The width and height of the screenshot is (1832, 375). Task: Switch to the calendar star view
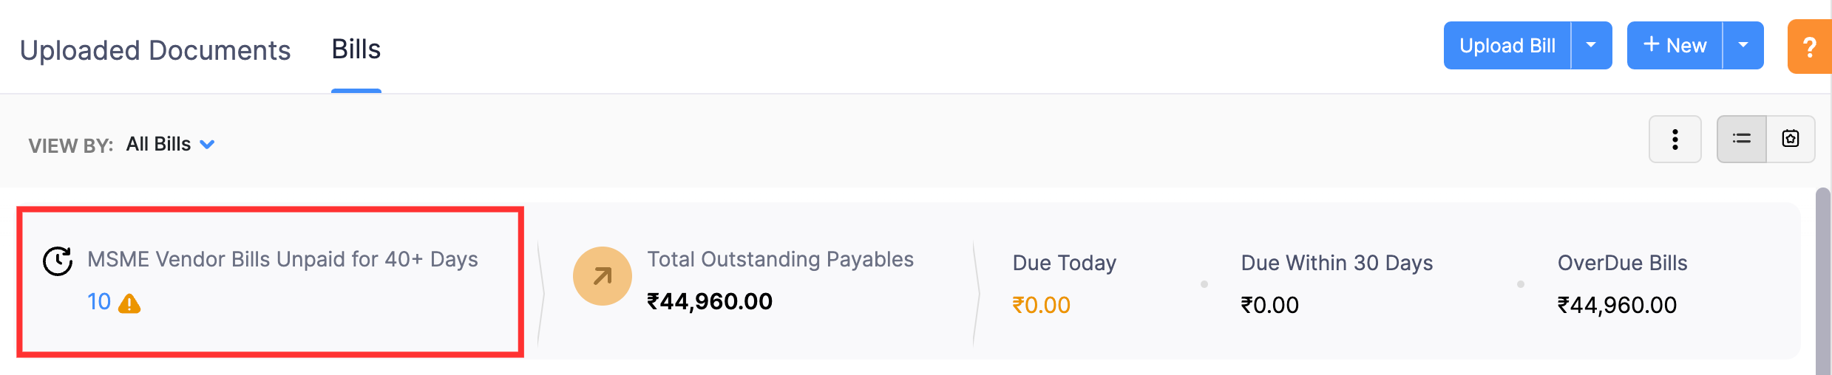tap(1790, 139)
